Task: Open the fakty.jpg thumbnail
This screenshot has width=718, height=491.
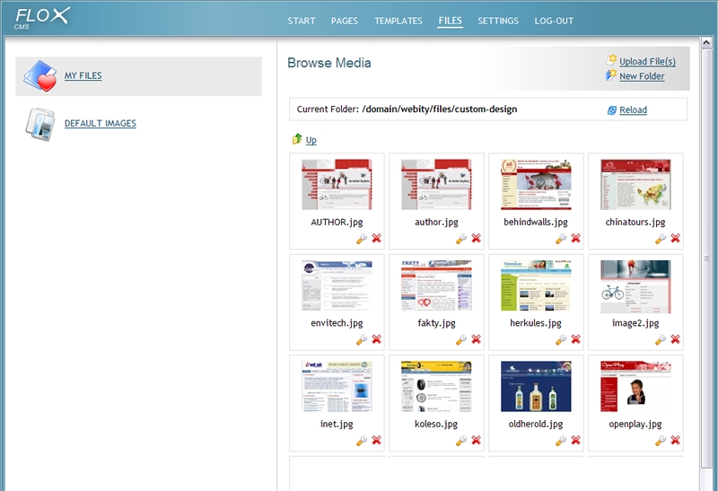Action: 436,285
